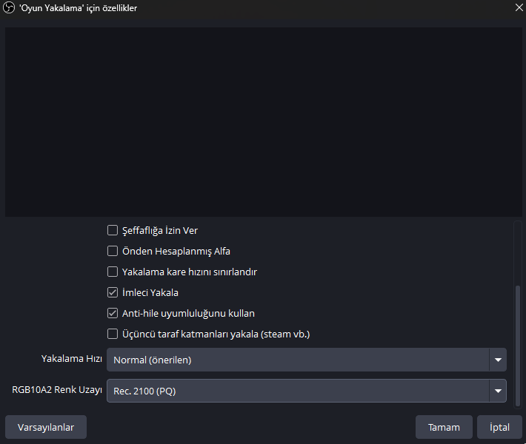Click the arrow beside Rec. 2100 (PQ)
The image size is (526, 444).
click(x=497, y=390)
